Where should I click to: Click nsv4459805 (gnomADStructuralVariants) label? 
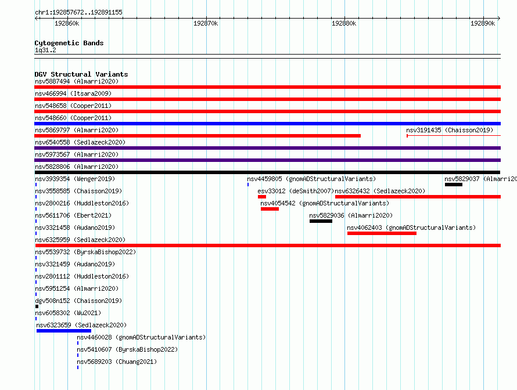point(311,179)
